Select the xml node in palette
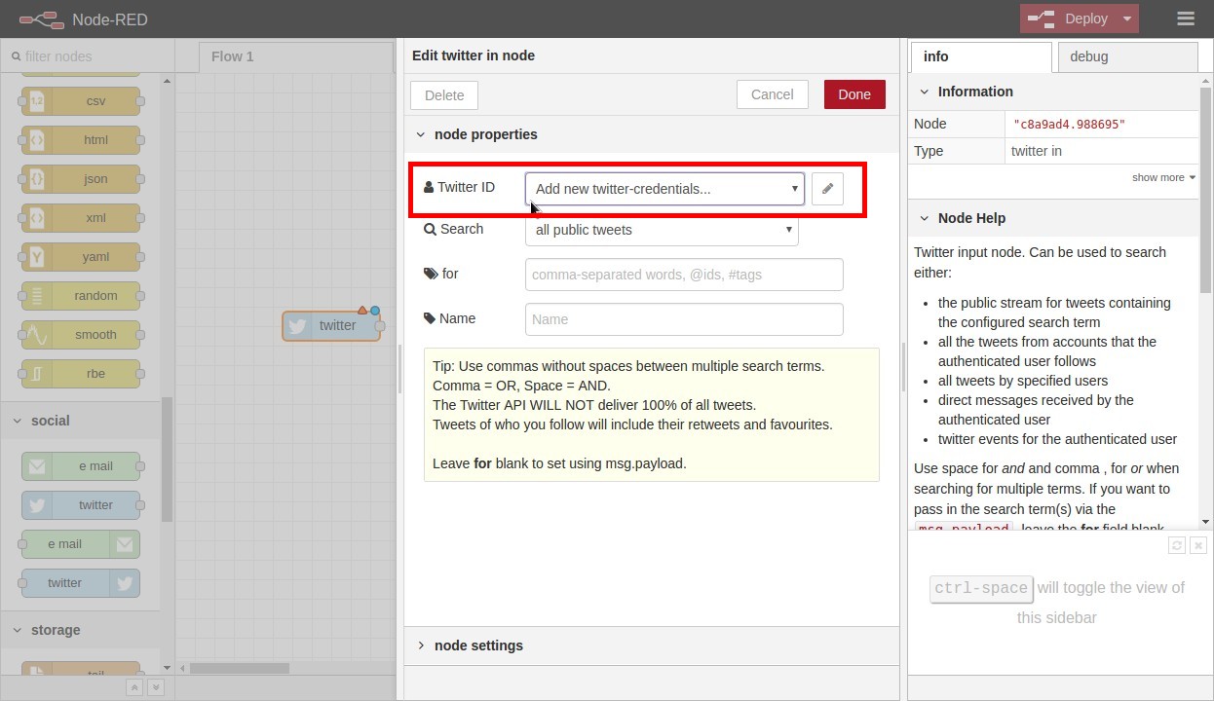This screenshot has height=701, width=1214. point(81,218)
